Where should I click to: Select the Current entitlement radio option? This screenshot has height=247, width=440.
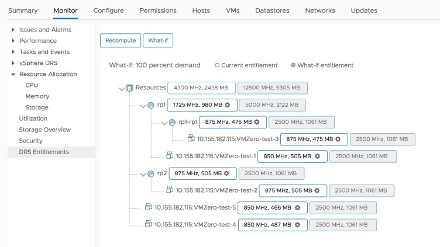(217, 65)
